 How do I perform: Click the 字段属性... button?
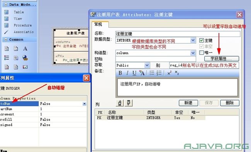222,59
